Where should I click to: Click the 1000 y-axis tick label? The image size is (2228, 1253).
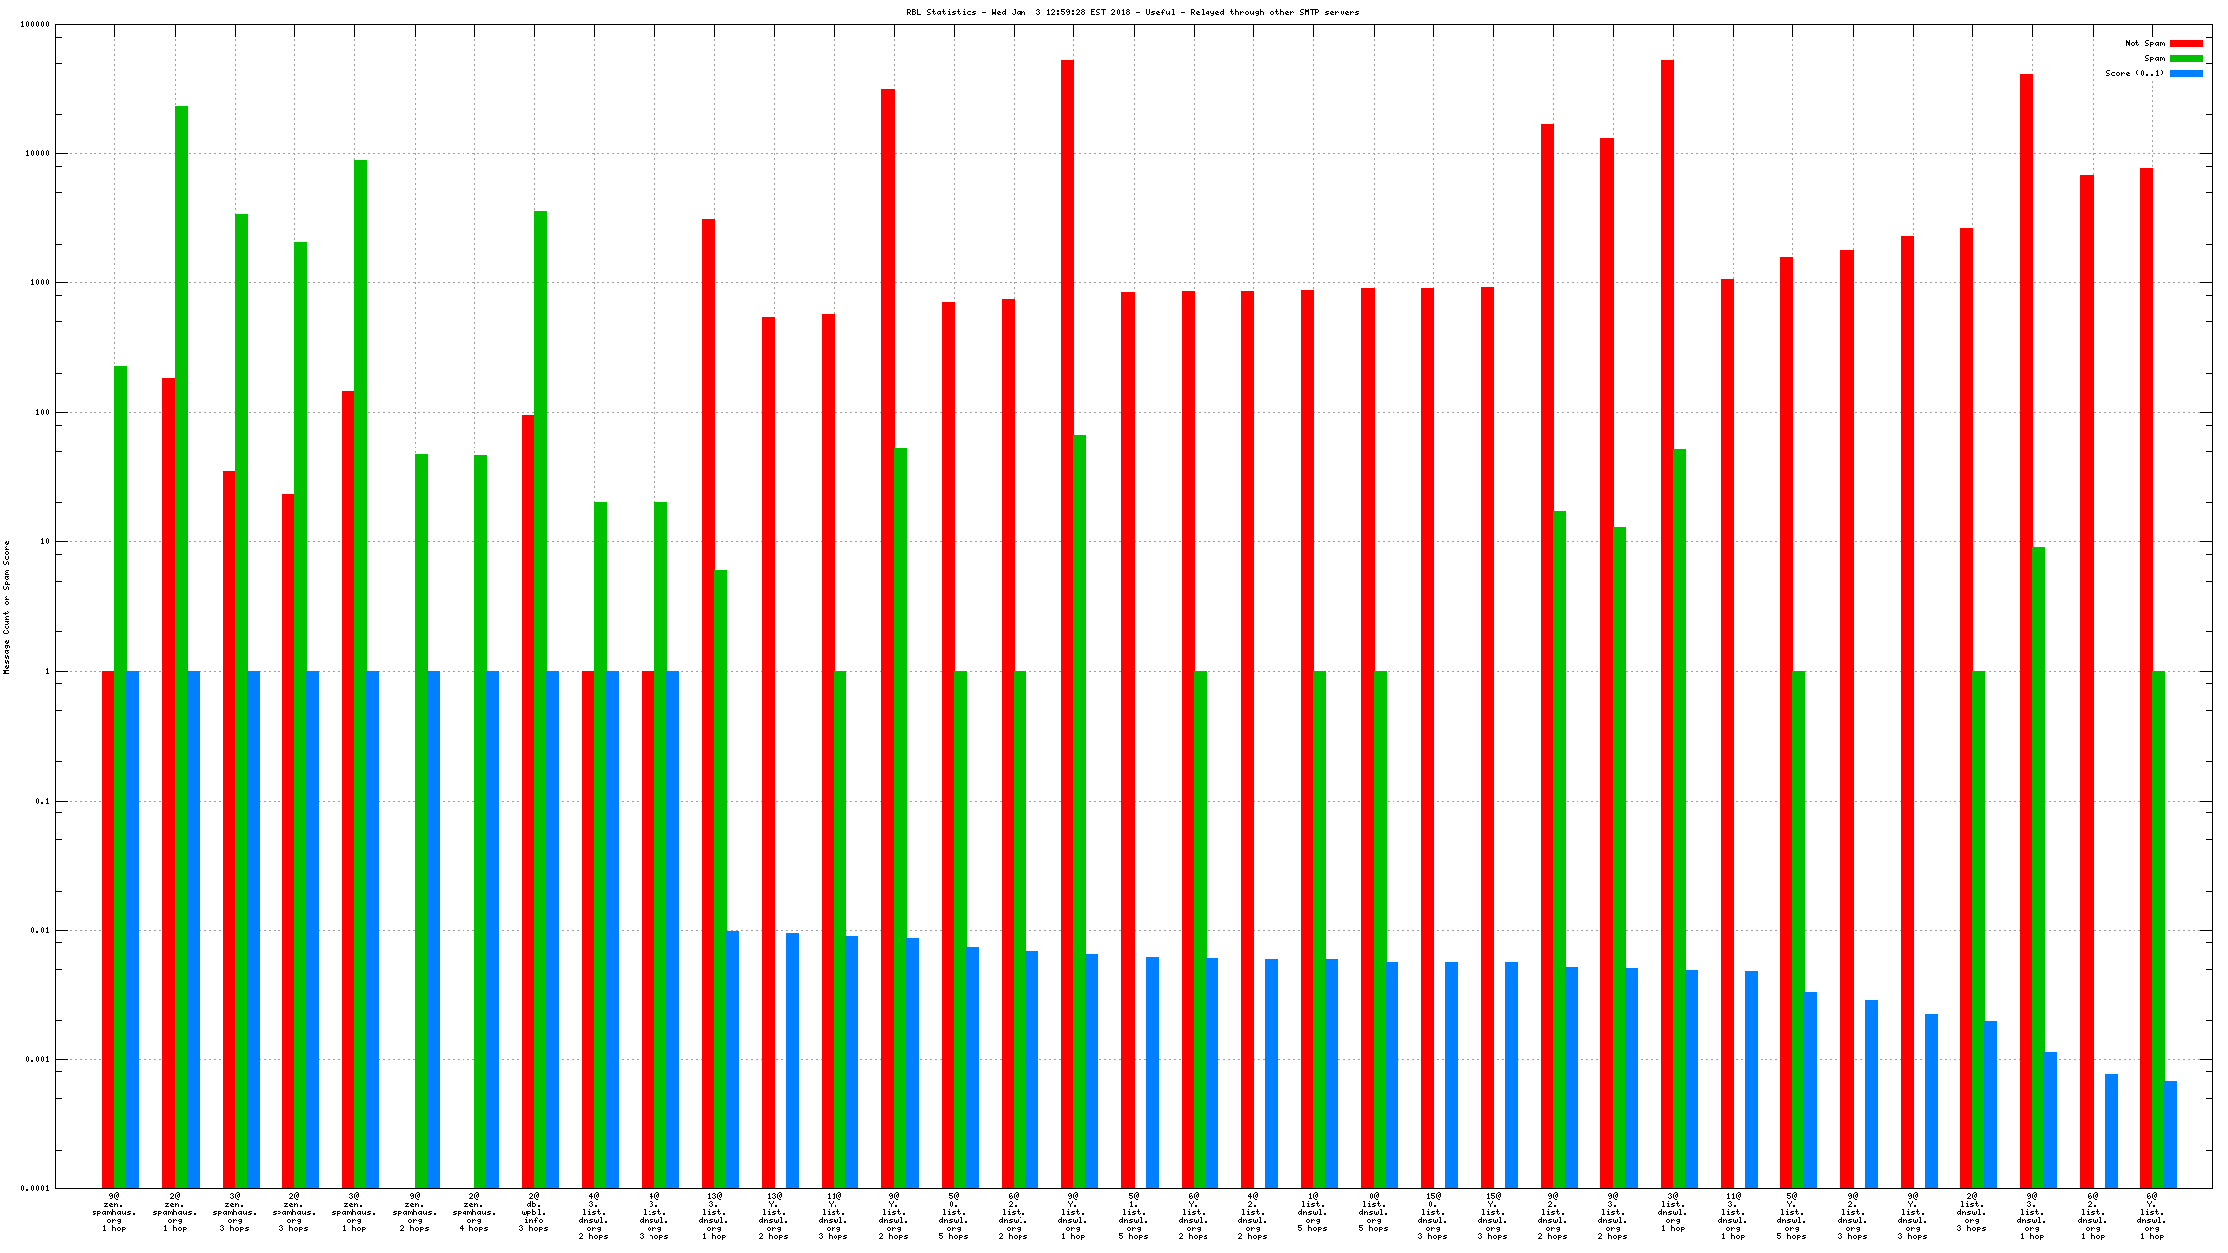[x=40, y=283]
